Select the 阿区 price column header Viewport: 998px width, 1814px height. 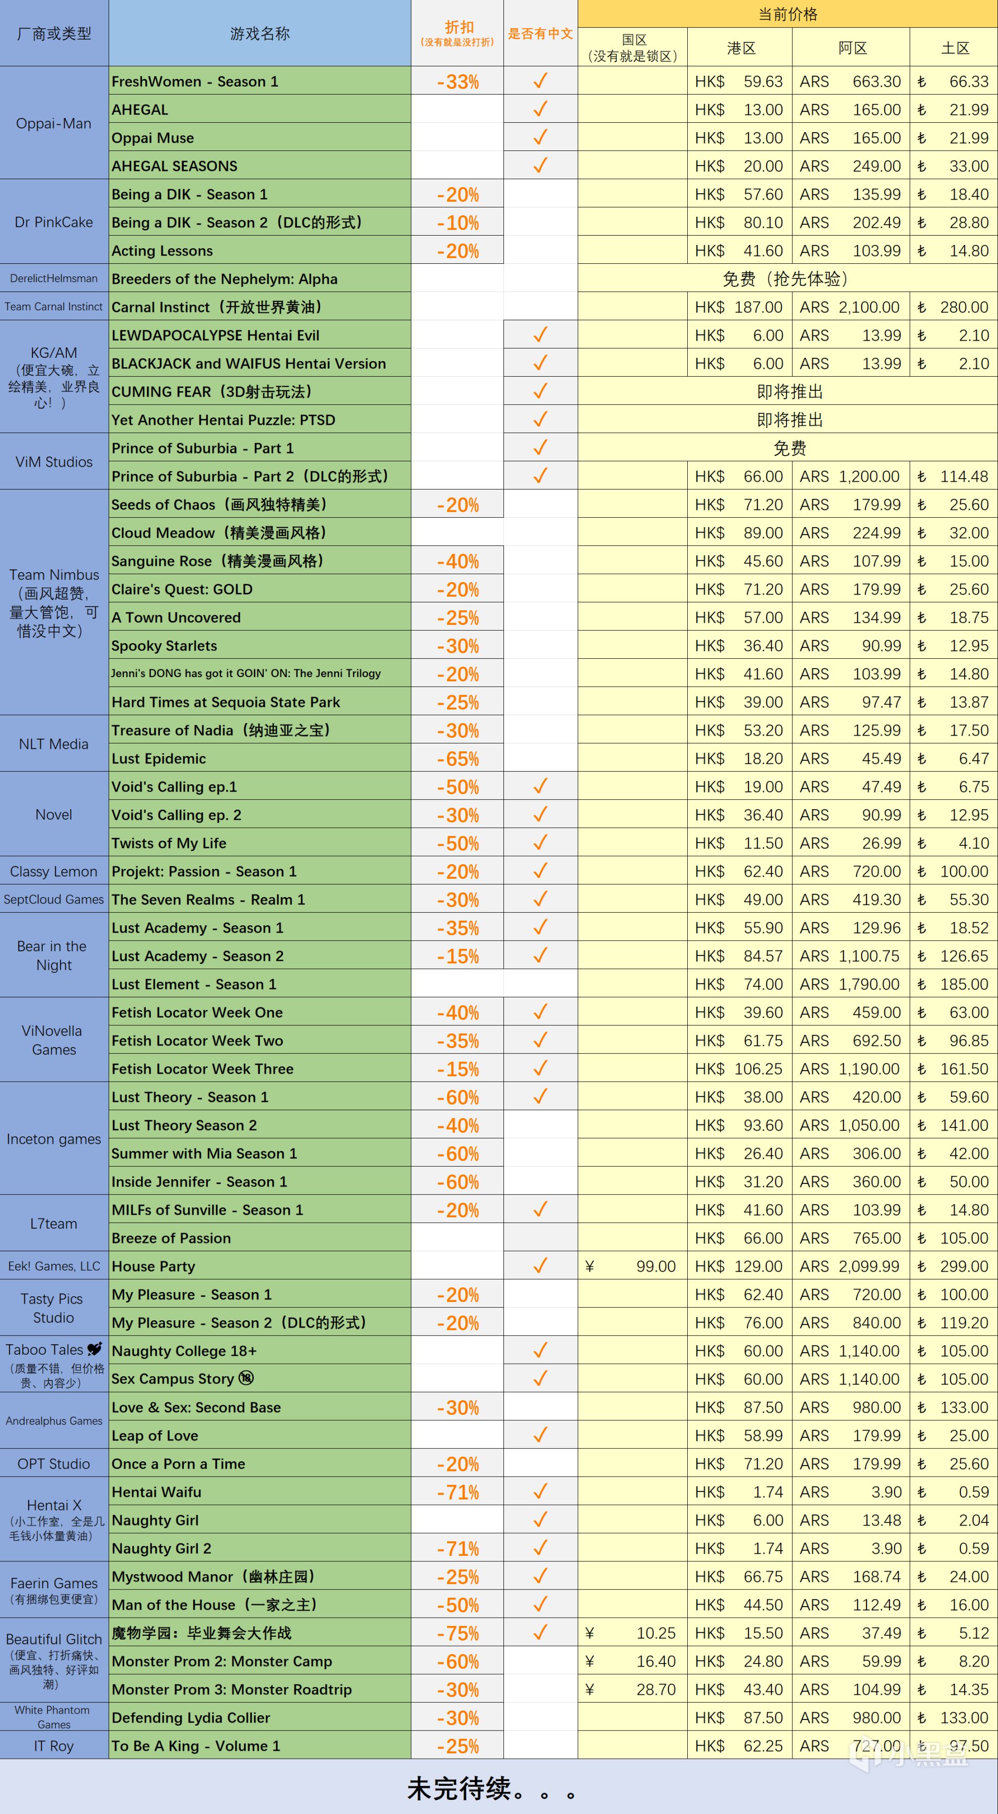point(851,47)
